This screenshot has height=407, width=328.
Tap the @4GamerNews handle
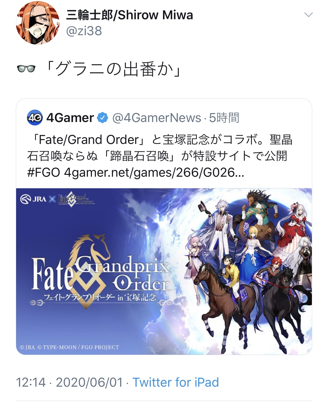157,118
